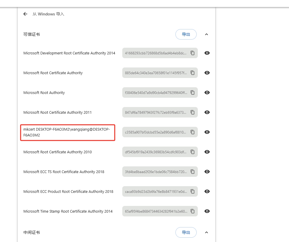Image resolution: width=289 pixels, height=242 pixels.
Task: Click the mkcert DESKTOP-F6AO3M2 certificate name
Action: point(67,132)
